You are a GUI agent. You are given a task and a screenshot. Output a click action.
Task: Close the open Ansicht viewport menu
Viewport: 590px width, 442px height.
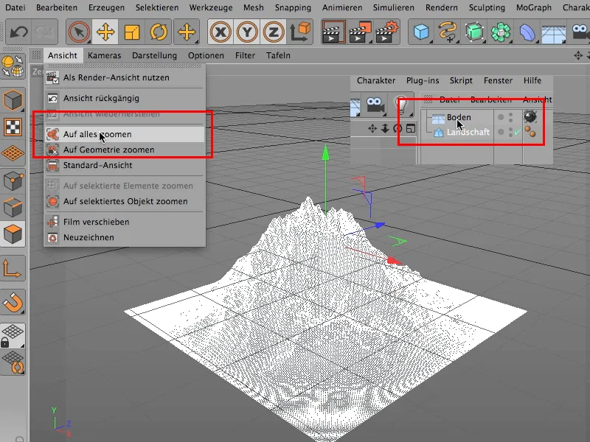click(63, 56)
